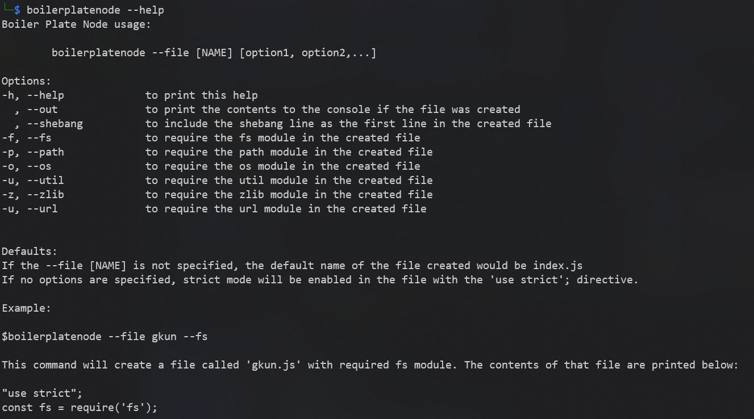
Task: Click the '-z, --zlib' option flag
Action: click(x=33, y=195)
